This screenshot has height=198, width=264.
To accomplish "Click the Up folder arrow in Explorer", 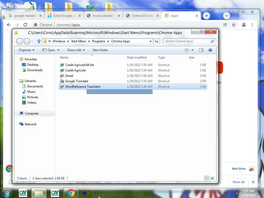I will (39, 41).
